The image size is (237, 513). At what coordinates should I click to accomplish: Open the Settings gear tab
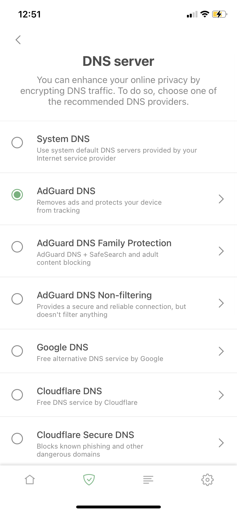(x=208, y=480)
